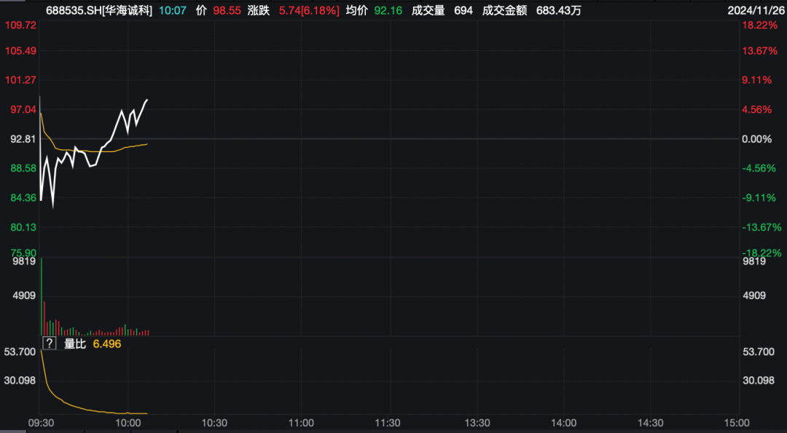Click the 10:30 time axis label
Image resolution: width=787 pixels, height=433 pixels.
click(x=214, y=423)
